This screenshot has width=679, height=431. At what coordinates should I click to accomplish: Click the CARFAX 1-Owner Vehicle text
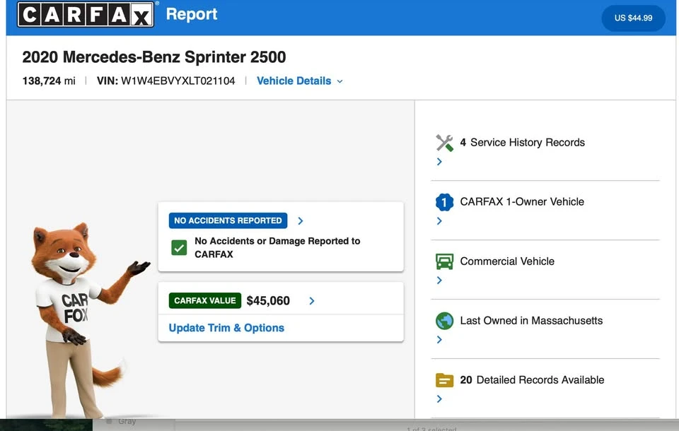point(522,201)
